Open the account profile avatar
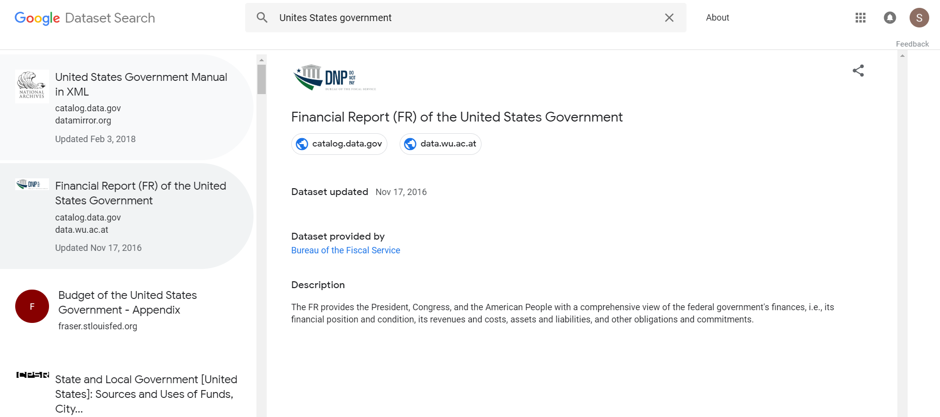This screenshot has height=417, width=940. click(x=919, y=18)
